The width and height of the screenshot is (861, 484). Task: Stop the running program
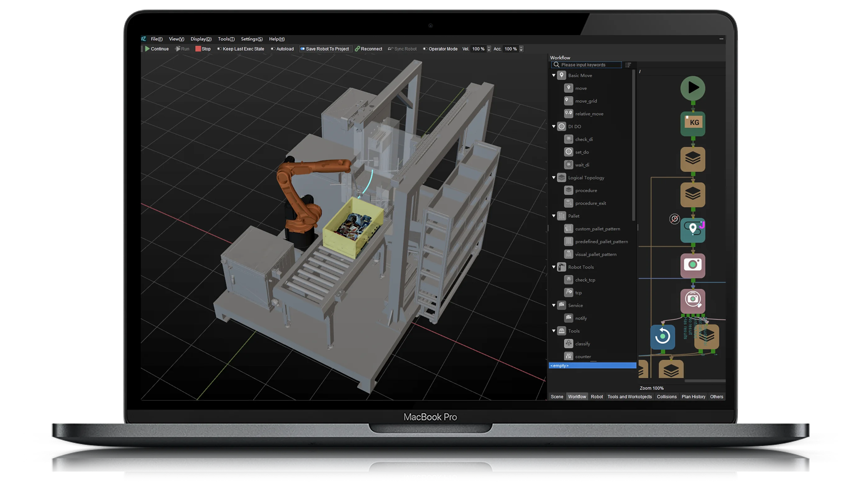coord(203,49)
